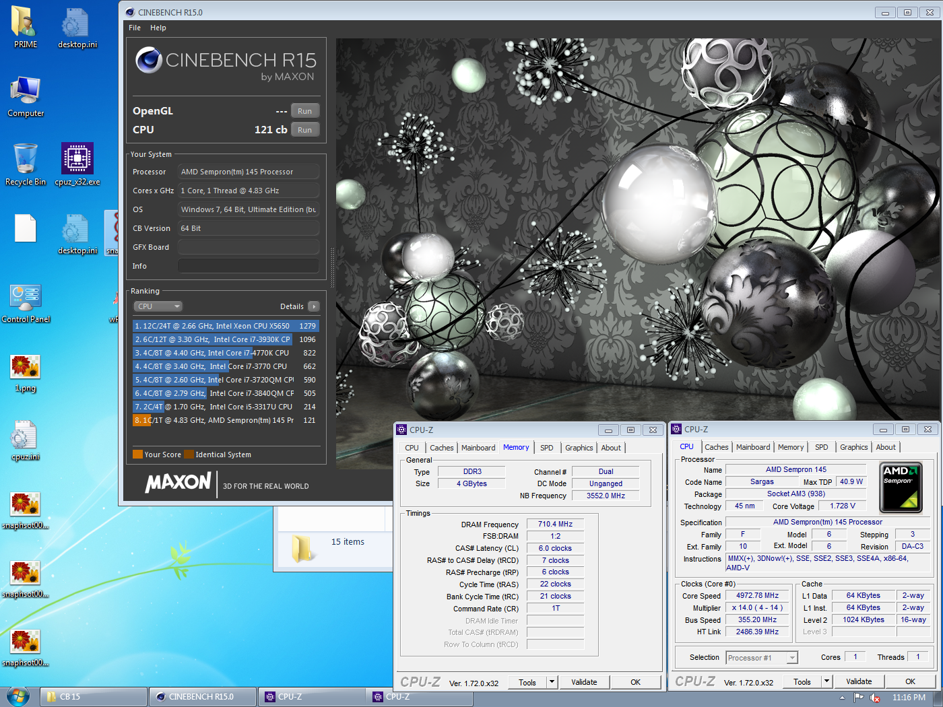Click Tools button in left CPU-Z window
Image resolution: width=943 pixels, height=707 pixels.
pos(527,682)
